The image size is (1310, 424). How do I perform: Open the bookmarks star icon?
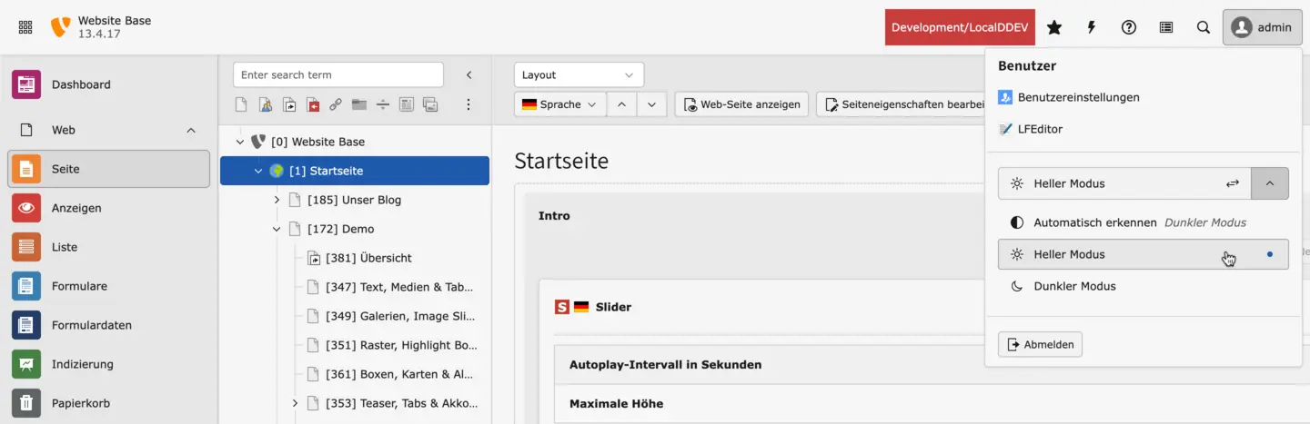point(1054,27)
